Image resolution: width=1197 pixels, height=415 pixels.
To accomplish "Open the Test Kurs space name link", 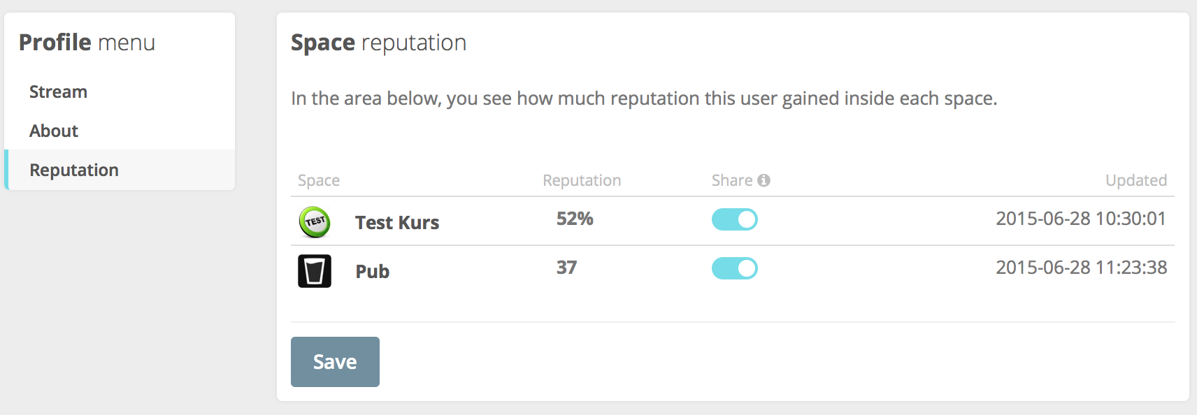I will pyautogui.click(x=396, y=222).
